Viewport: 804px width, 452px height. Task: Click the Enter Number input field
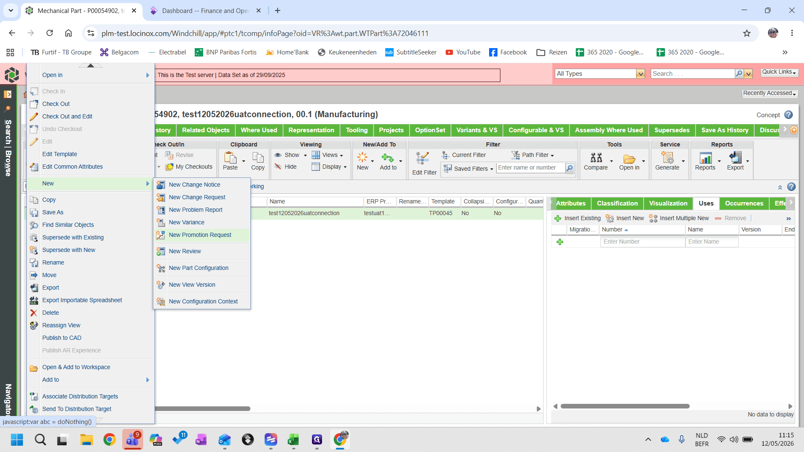click(642, 241)
